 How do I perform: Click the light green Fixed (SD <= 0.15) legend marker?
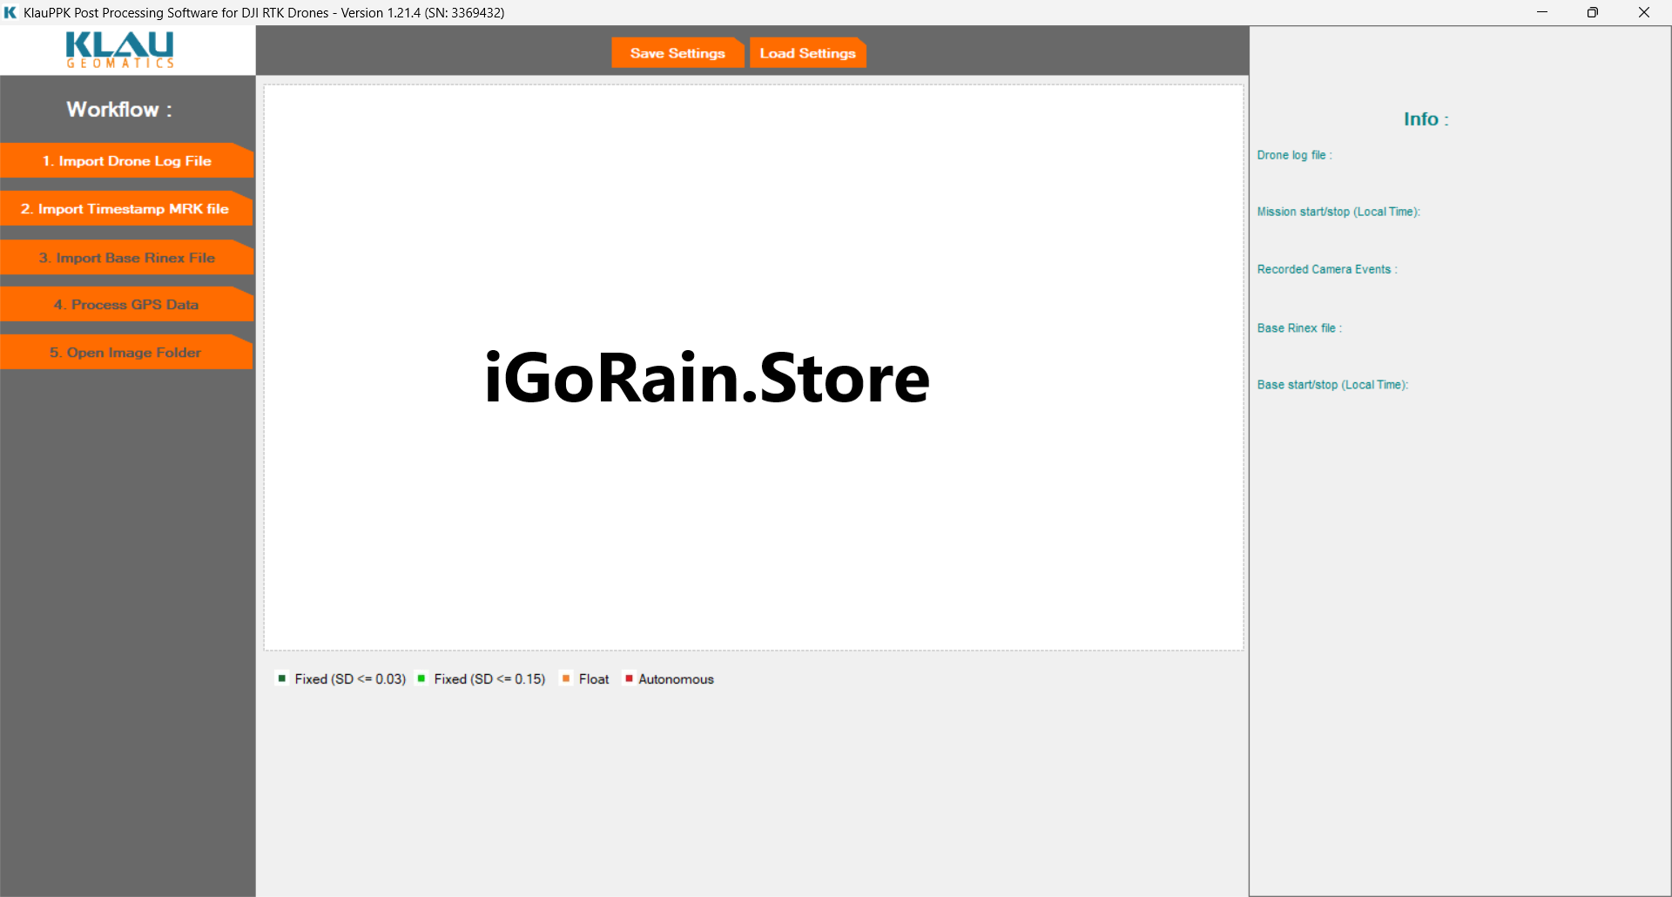421,678
